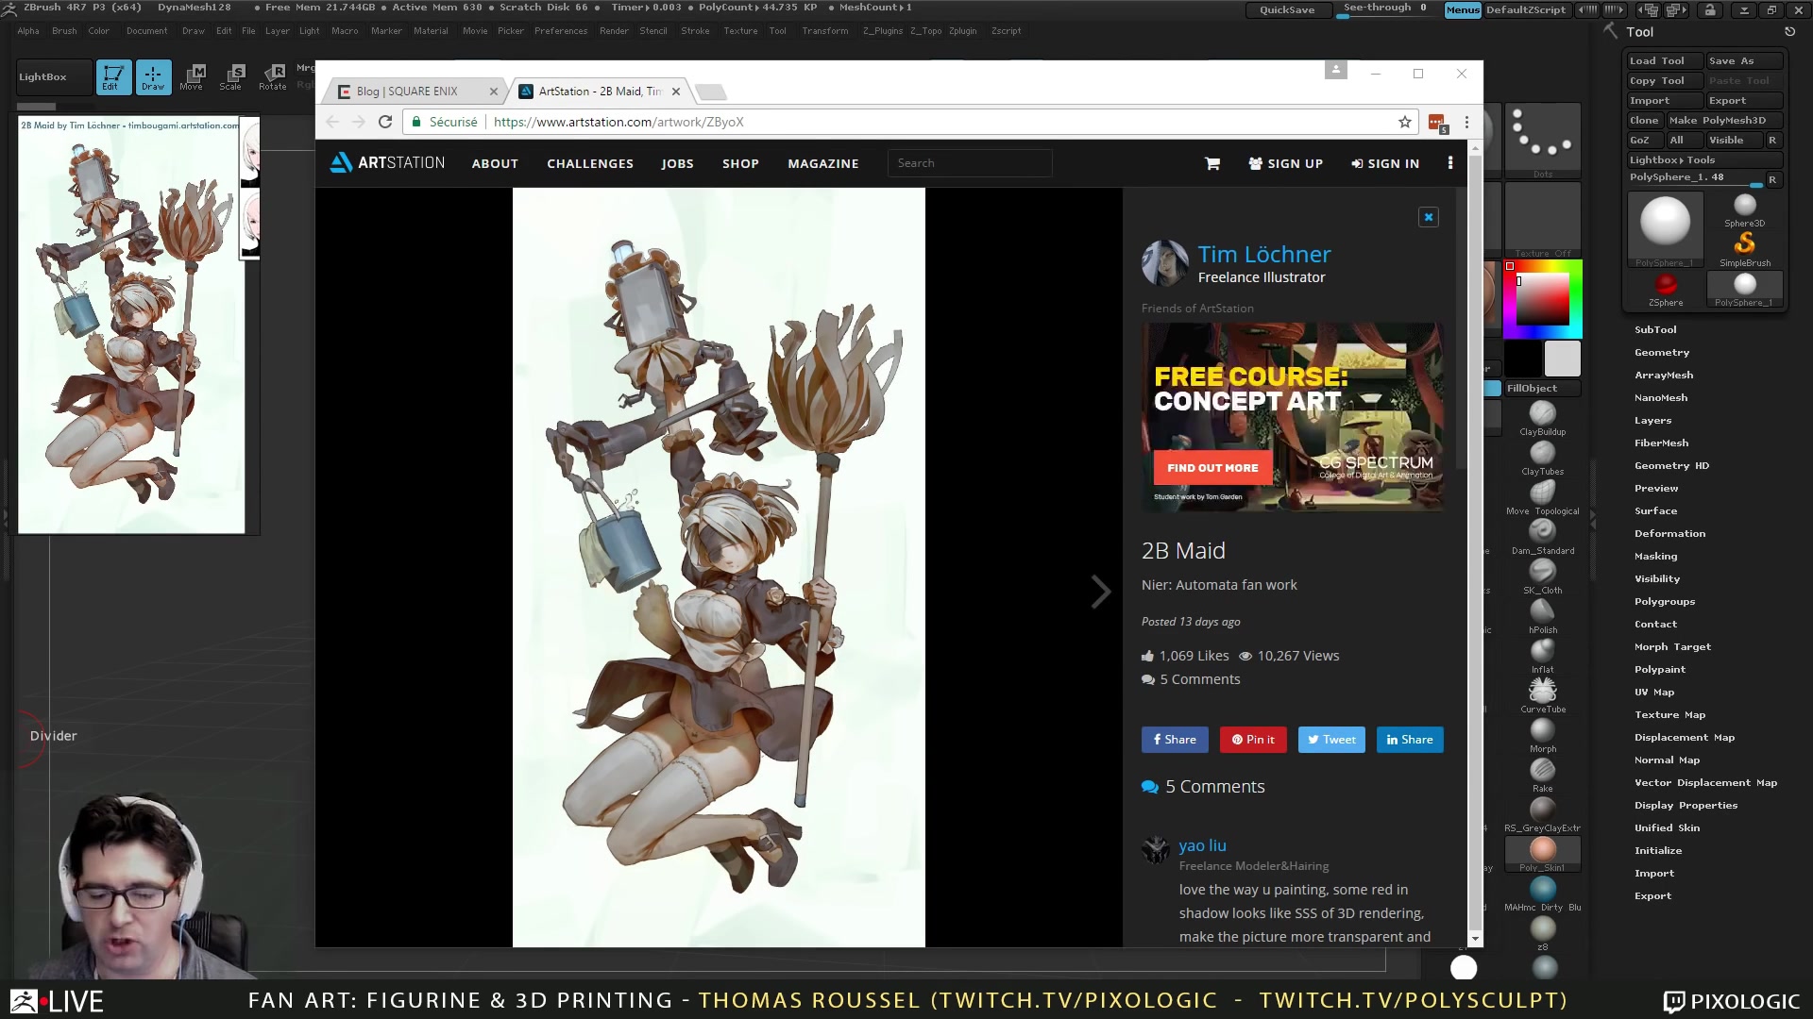
Task: Open the Zplugin menu
Action: click(x=962, y=30)
